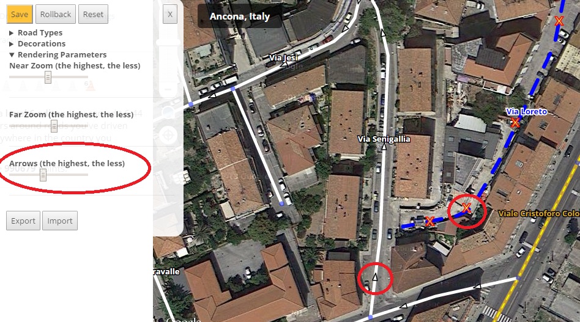Collapse the Rendering Parameters section

[58, 54]
